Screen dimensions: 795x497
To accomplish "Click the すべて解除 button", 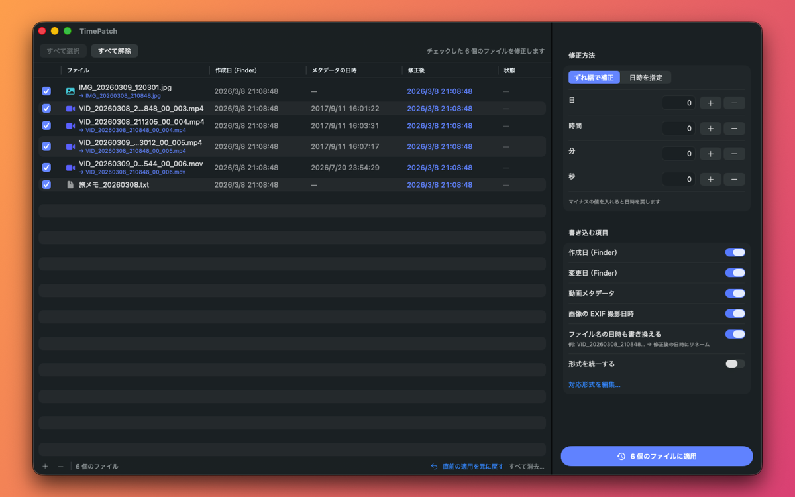I will [115, 51].
